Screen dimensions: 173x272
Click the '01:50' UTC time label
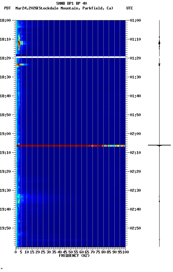click(135, 115)
